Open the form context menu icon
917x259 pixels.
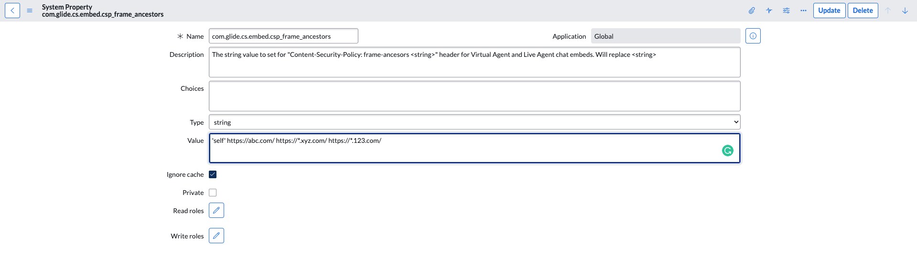point(30,11)
